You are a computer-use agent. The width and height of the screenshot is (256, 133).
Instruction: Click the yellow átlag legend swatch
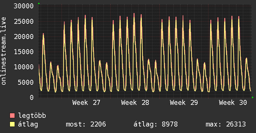(12, 124)
